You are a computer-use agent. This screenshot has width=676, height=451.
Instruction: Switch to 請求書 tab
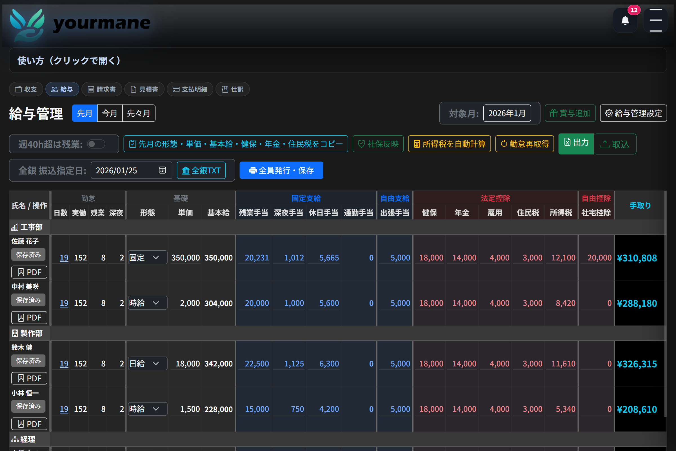pyautogui.click(x=102, y=89)
